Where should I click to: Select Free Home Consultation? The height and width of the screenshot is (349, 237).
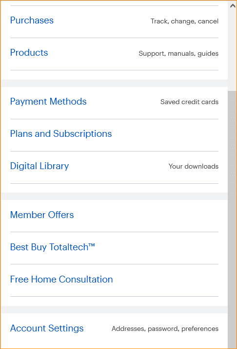coord(61,280)
